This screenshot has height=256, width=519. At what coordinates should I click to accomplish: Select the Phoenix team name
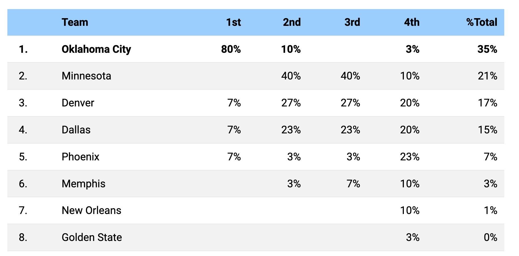[x=80, y=157]
